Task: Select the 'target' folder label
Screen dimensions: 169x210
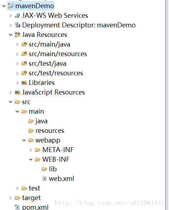Action: (32, 198)
